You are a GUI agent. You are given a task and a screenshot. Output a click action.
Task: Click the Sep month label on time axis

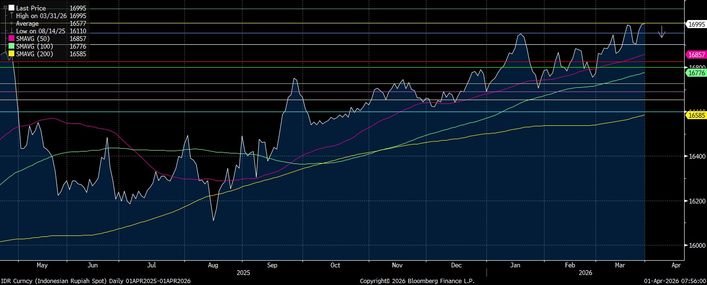tap(273, 265)
